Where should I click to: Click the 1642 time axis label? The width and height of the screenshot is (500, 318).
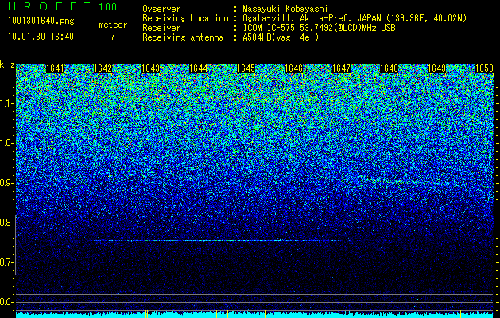click(103, 68)
